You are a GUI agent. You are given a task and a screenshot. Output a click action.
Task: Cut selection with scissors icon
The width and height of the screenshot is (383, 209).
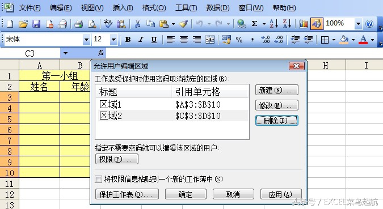coord(137,24)
